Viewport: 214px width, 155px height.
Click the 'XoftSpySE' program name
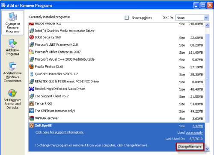click(43, 126)
